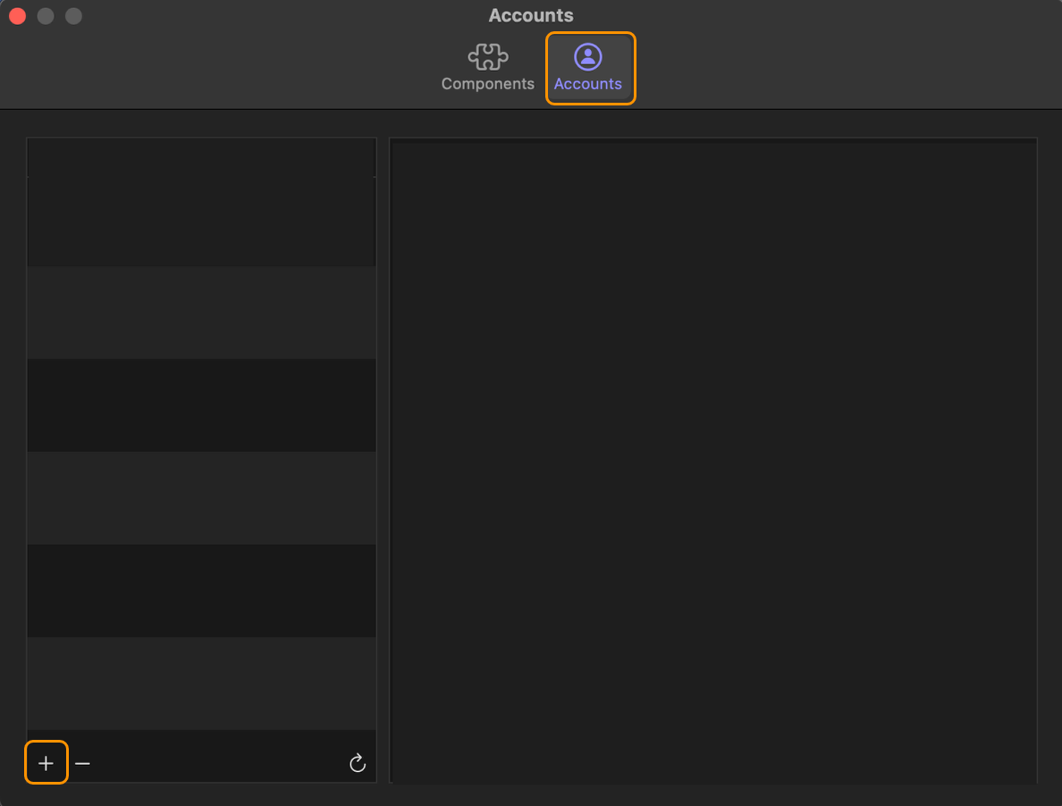
Task: Click inside the empty account details pane
Action: coord(713,460)
